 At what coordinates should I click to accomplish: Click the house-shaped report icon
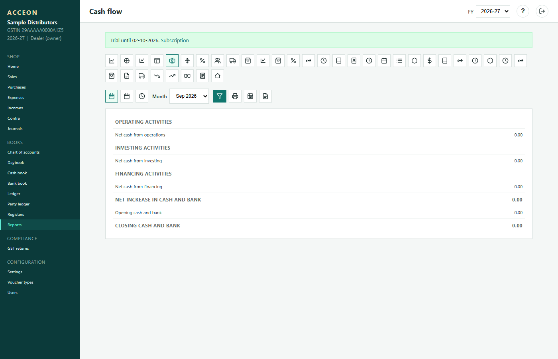(x=218, y=76)
